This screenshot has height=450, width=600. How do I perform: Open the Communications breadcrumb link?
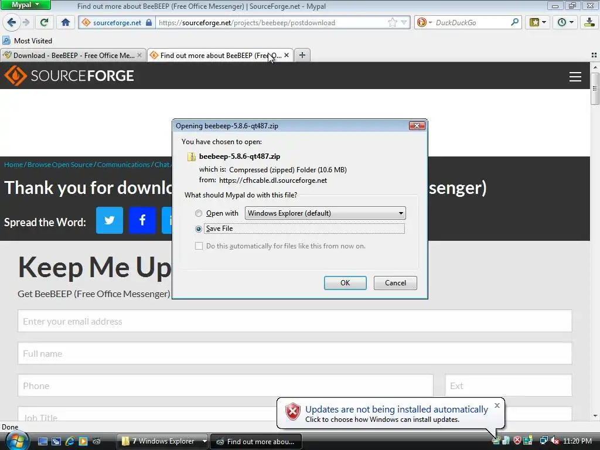pos(123,165)
